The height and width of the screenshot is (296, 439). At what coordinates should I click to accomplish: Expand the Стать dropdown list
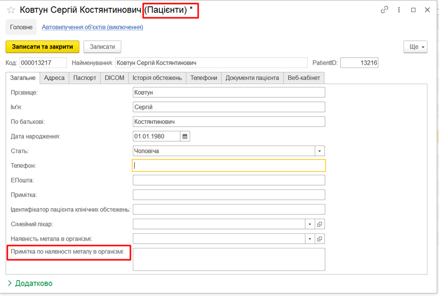click(320, 151)
